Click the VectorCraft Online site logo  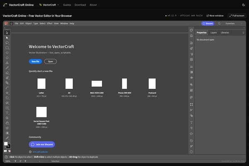click(x=18, y=5)
